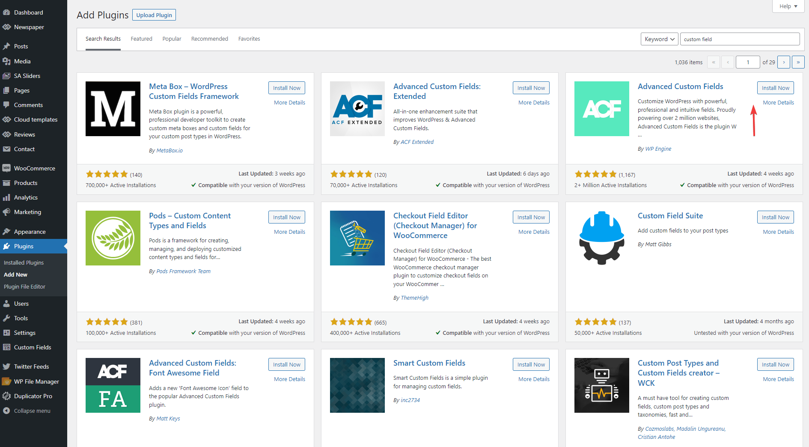View More Details for ACF Extended
Screen dimensions: 809x447
534,102
